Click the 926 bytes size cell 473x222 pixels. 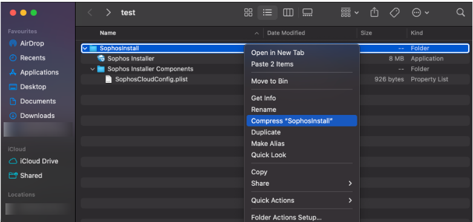coord(389,79)
